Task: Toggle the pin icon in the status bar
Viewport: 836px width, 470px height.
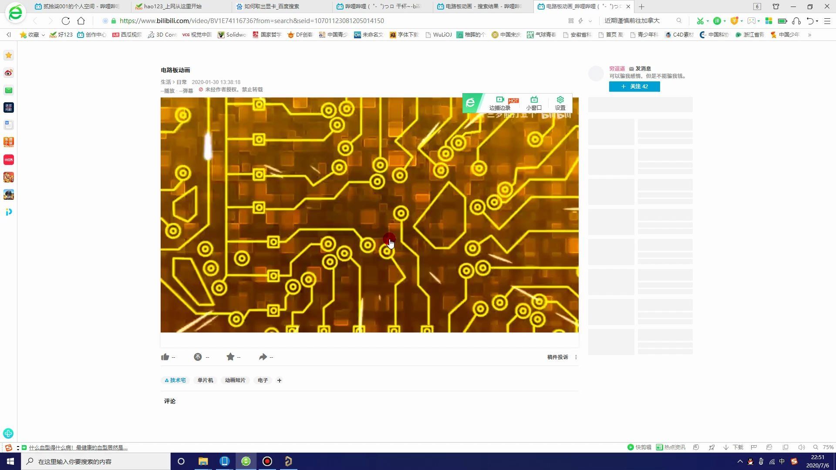Action: 712,447
